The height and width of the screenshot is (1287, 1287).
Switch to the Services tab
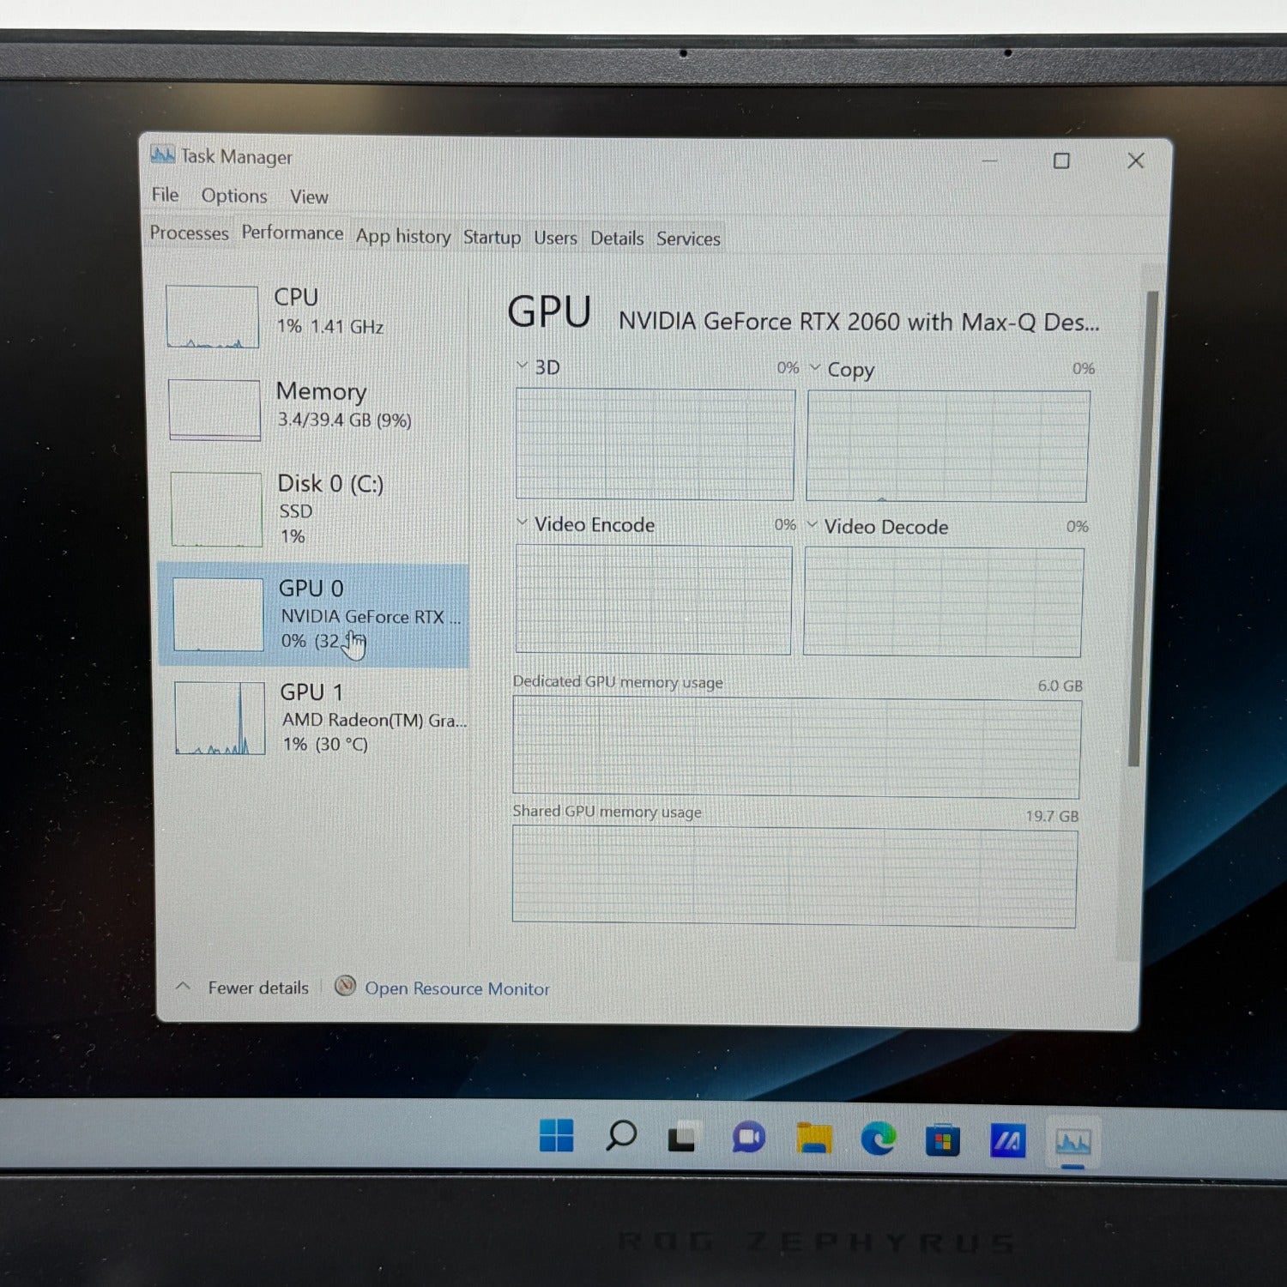pyautogui.click(x=687, y=238)
